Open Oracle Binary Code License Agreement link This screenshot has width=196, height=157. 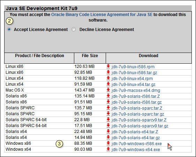(102, 15)
